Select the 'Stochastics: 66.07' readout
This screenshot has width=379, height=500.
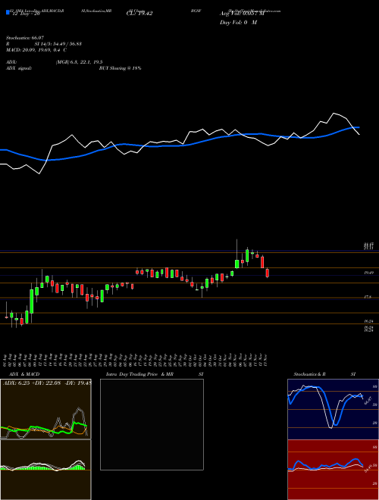tap(24, 38)
